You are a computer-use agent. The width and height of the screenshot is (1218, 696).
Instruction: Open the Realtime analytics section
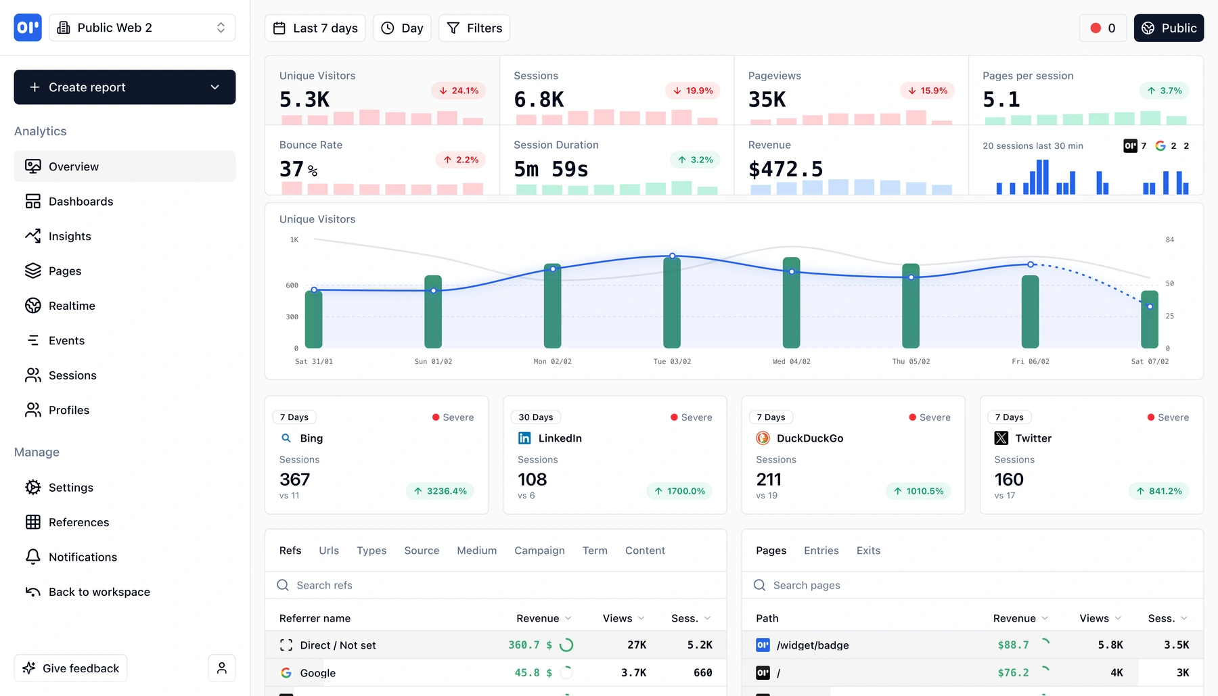click(72, 305)
